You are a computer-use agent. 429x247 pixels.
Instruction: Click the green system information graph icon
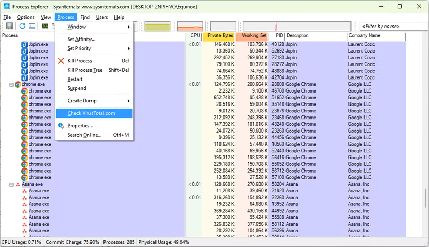click(45, 26)
